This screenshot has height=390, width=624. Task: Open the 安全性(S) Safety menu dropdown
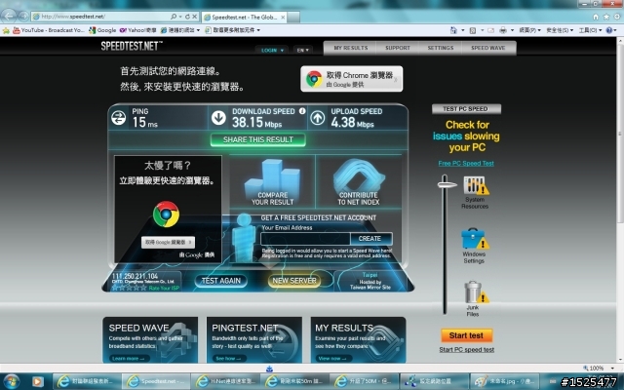(x=560, y=30)
